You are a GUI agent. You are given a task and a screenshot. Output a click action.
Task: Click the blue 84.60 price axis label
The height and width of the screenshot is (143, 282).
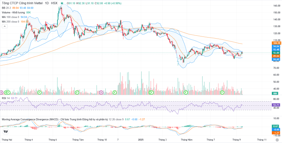[276, 59]
